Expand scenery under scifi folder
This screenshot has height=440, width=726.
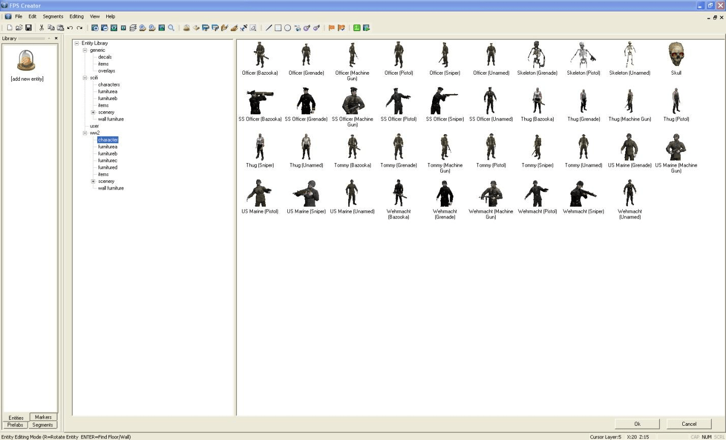click(93, 112)
